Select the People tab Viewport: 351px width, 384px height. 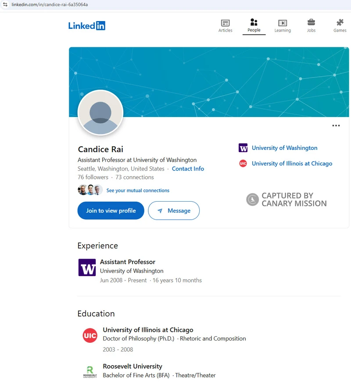click(x=254, y=26)
